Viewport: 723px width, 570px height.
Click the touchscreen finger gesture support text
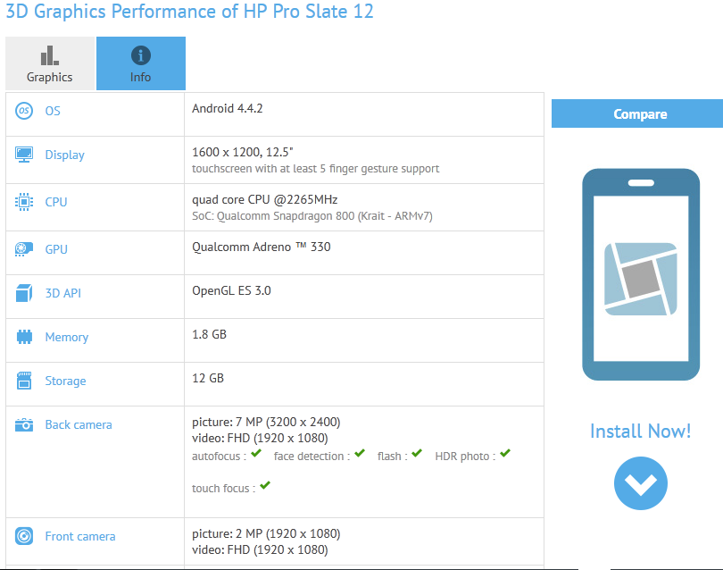point(315,169)
